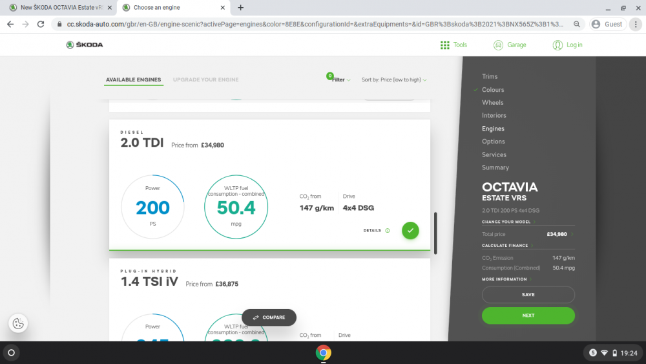Image resolution: width=646 pixels, height=364 pixels.
Task: Go to Services step in sidebar
Action: coord(494,155)
